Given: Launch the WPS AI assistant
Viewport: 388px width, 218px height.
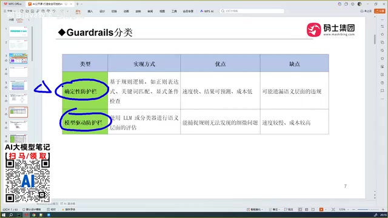Looking at the screenshot, I should (207, 11).
